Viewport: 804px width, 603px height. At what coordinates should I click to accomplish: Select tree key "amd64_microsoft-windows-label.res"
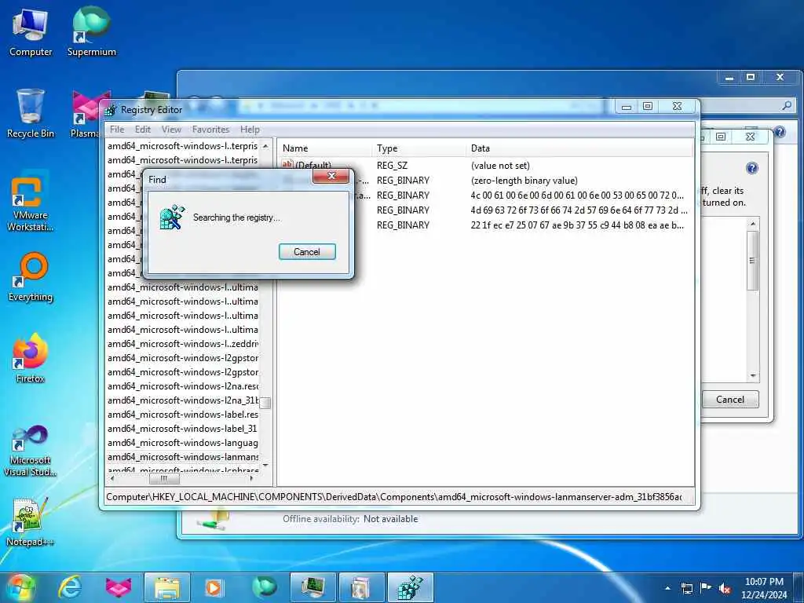coord(182,415)
